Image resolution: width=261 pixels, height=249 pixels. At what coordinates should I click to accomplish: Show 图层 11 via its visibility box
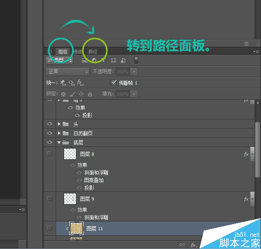[x=50, y=228]
